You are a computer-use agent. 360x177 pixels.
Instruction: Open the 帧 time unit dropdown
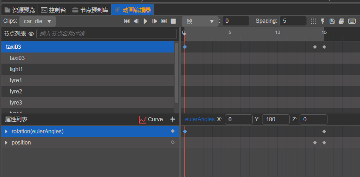point(200,21)
